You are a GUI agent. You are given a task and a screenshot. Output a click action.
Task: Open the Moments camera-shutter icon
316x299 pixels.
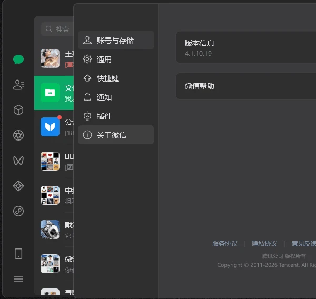pos(18,135)
